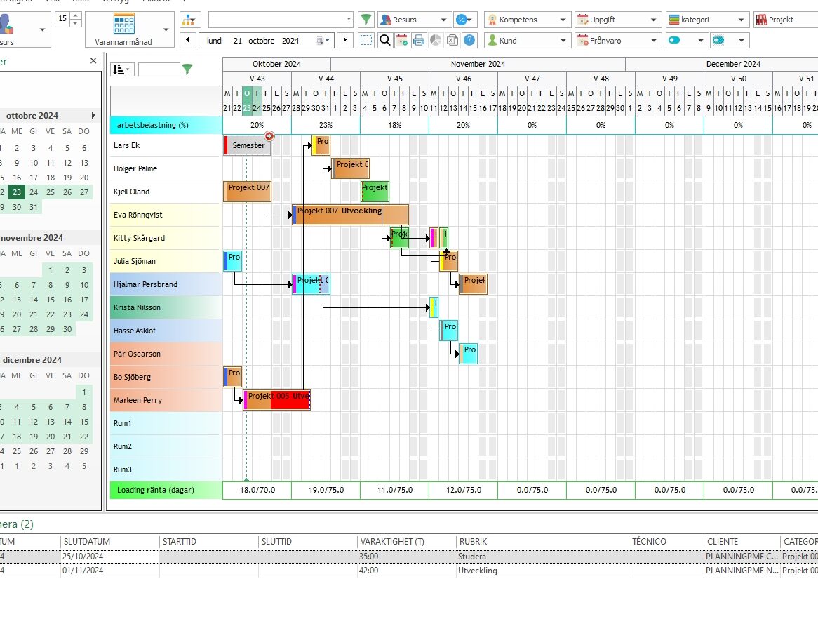Select the Rum2 resource row
This screenshot has height=626, width=818.
(x=165, y=446)
